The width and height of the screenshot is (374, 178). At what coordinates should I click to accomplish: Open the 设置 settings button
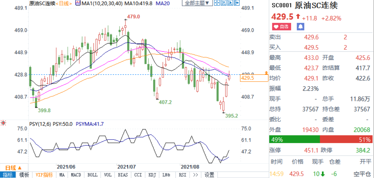click(x=209, y=175)
